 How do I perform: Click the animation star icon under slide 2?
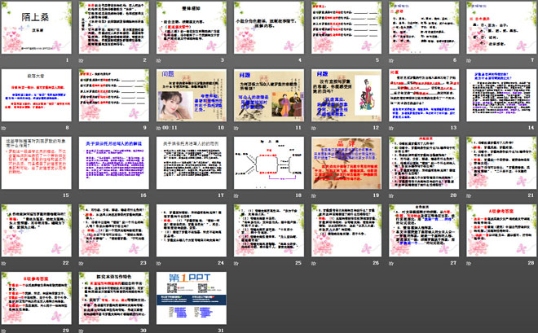coord(82,60)
